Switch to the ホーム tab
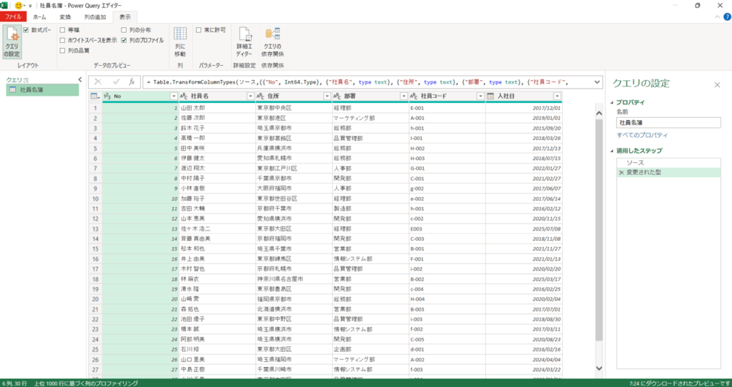The width and height of the screenshot is (732, 387). 39,16
